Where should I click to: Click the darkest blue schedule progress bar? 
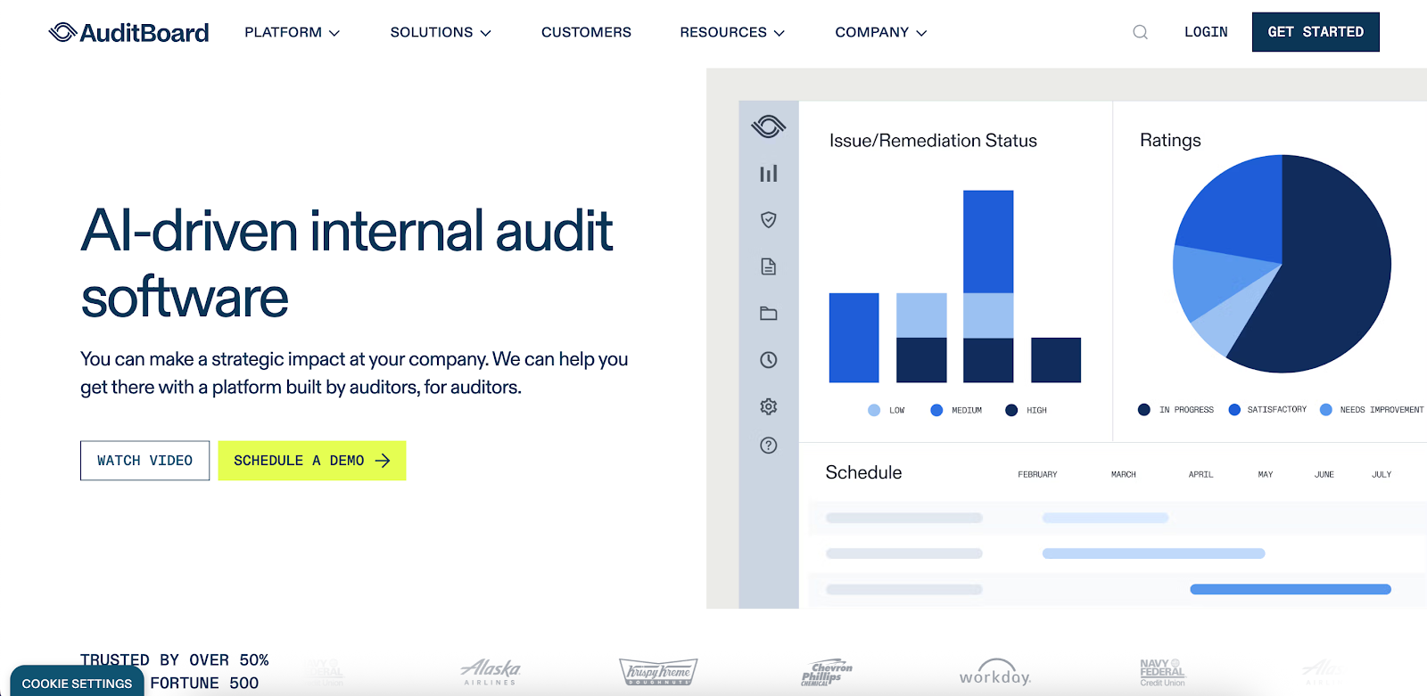[1291, 589]
